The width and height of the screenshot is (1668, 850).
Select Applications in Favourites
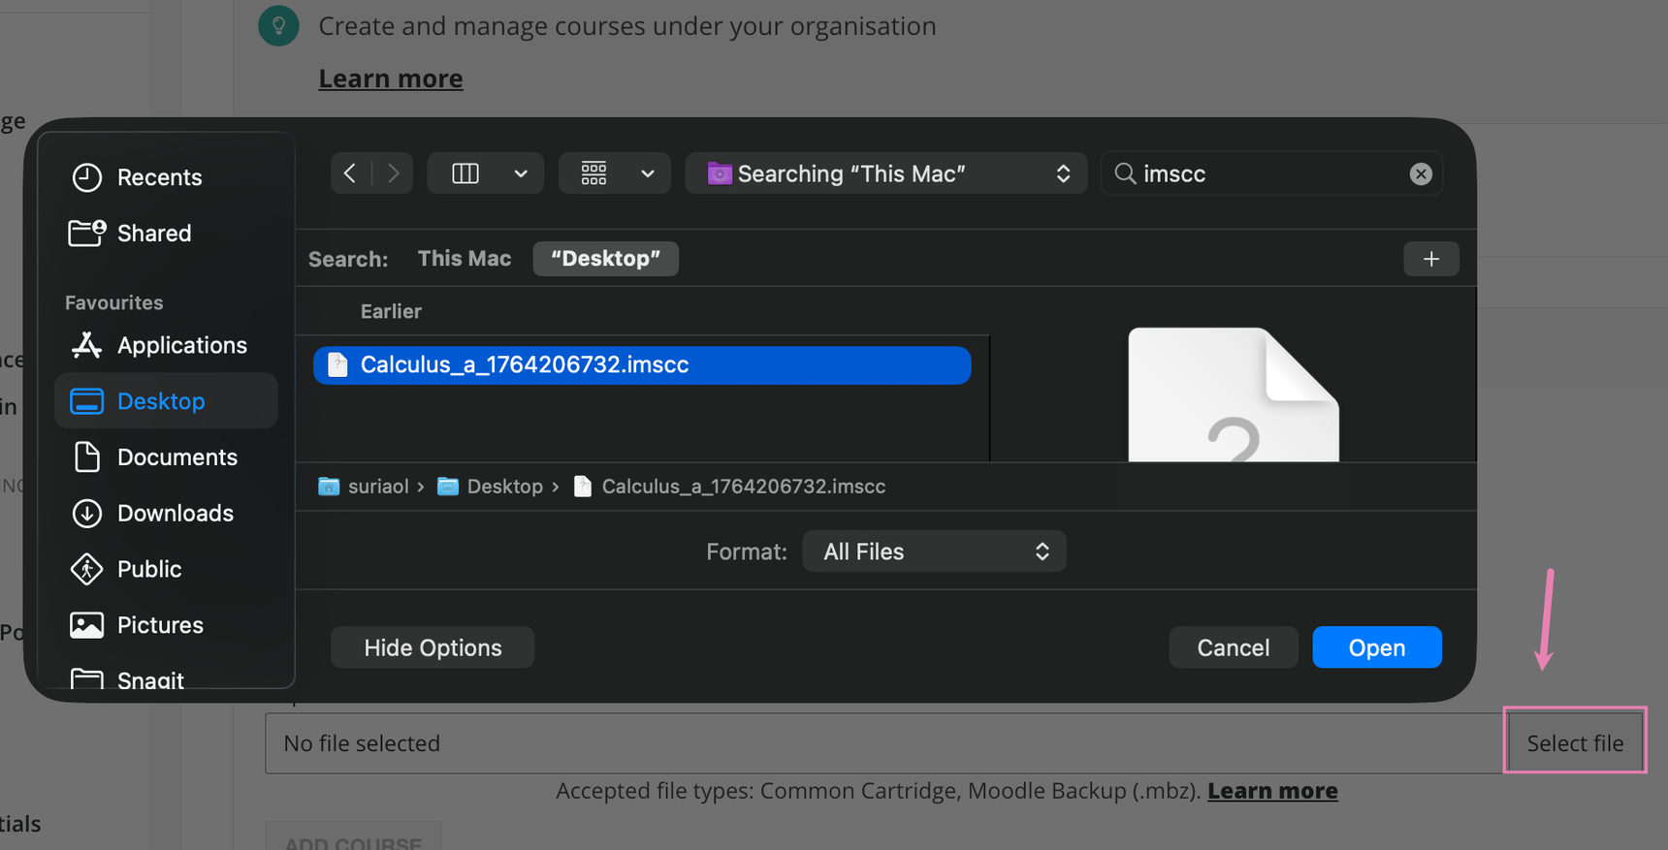pyautogui.click(x=181, y=345)
